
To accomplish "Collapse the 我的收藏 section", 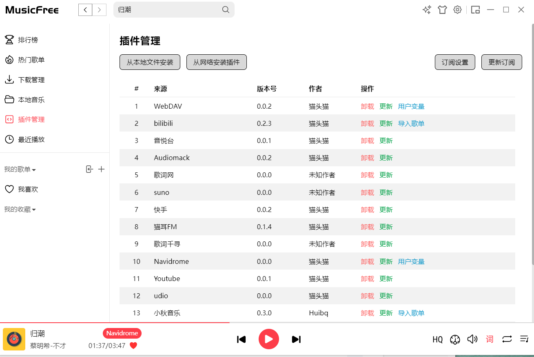I will (x=20, y=210).
